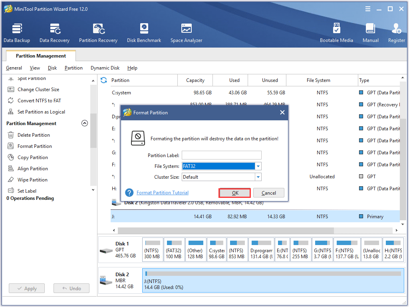
Task: Close the Format Partition dialog
Action: 282,112
